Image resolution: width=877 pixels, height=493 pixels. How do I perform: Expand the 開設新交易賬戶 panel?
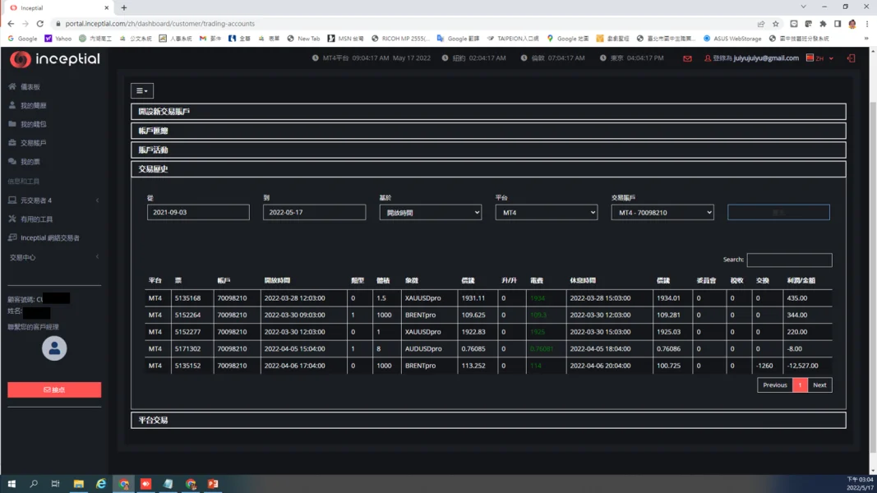tap(488, 112)
